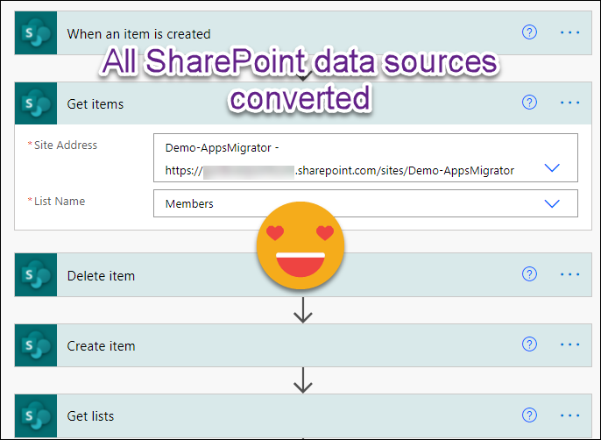Click SharePoint icon on 'Delete item' step
Screen dimensions: 601x440
[36, 275]
